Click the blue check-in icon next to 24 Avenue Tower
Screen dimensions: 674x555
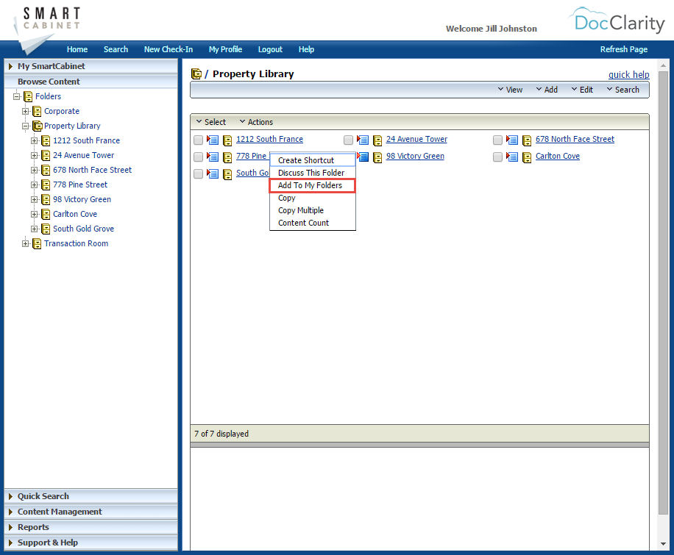pos(362,139)
